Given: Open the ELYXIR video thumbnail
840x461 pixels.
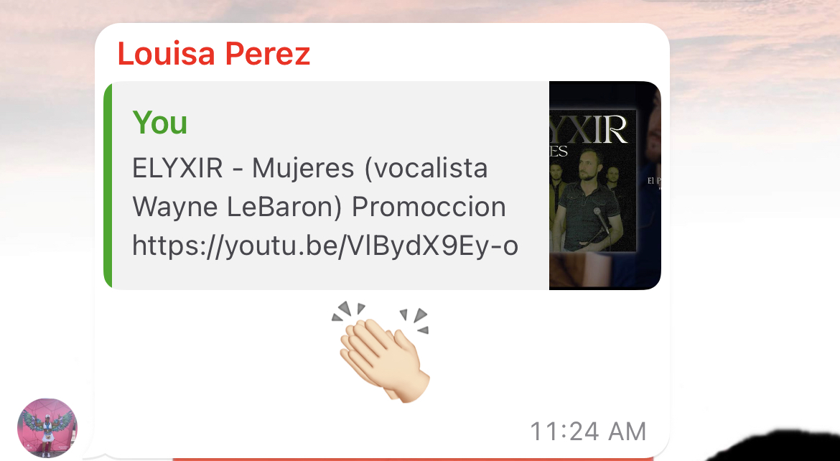Looking at the screenshot, I should tap(605, 185).
